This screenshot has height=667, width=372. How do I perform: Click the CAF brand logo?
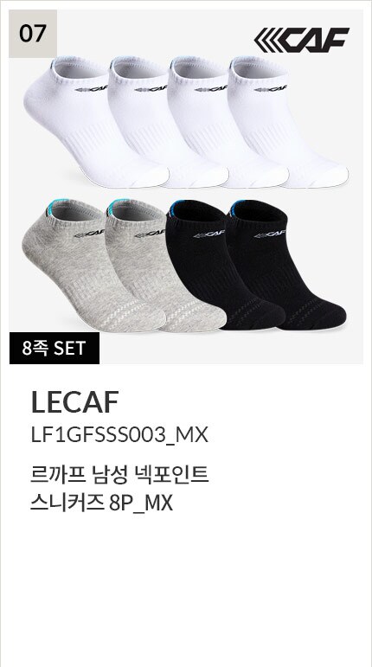coord(301,40)
